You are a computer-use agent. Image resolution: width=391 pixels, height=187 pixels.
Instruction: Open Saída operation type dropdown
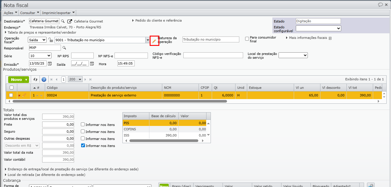pyautogui.click(x=37, y=40)
